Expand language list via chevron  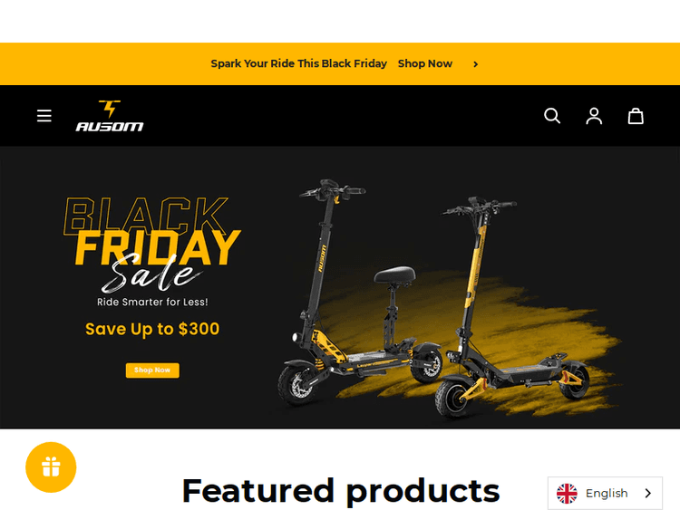pos(648,493)
